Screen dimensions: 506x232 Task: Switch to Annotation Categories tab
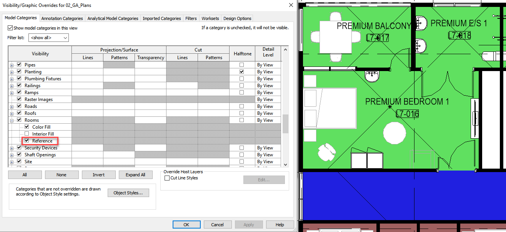point(62,18)
